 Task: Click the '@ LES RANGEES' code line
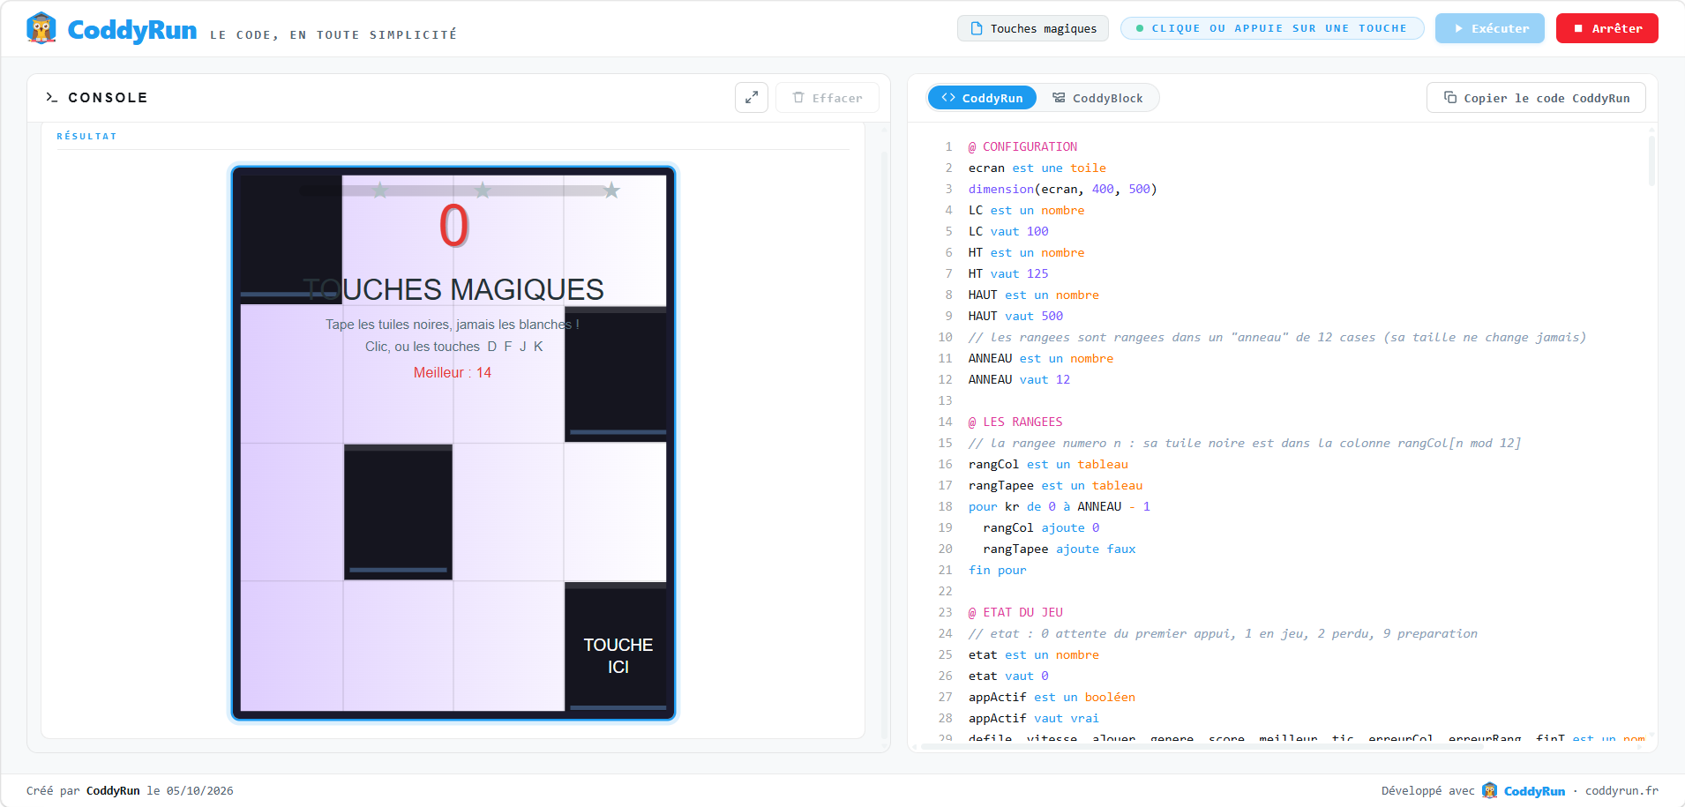click(1015, 422)
